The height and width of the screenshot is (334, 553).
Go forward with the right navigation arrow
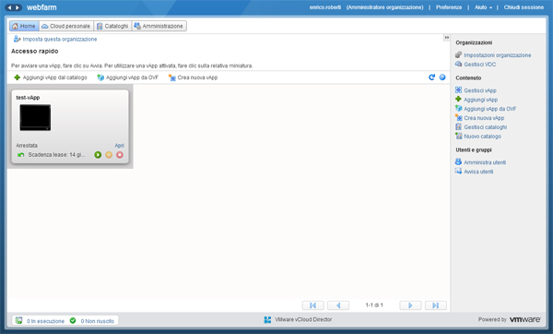[18, 7]
